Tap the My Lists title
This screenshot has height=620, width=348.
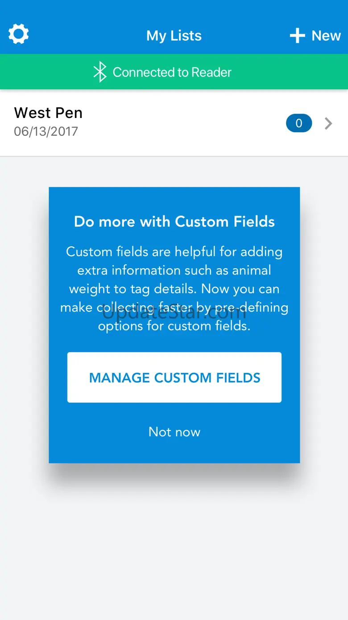tap(174, 36)
